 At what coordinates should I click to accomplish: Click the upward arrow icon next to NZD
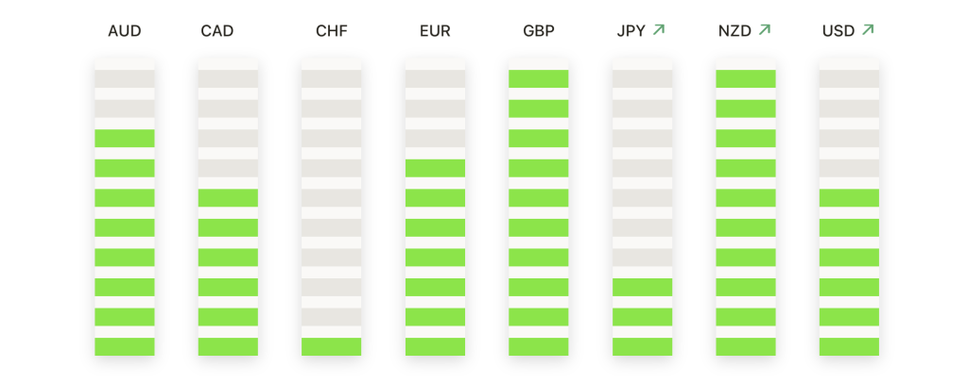(764, 29)
